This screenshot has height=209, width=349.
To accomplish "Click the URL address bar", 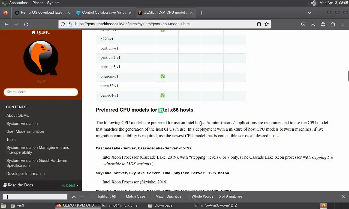I will [165, 24].
